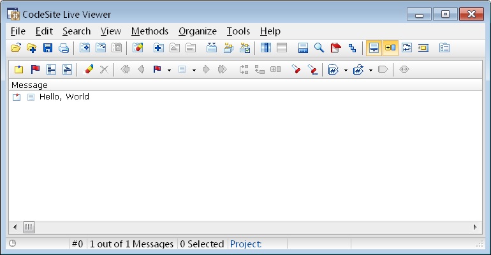Screen dimensions: 491x255
Task: Click the gray rows list icon
Action: 282,48
